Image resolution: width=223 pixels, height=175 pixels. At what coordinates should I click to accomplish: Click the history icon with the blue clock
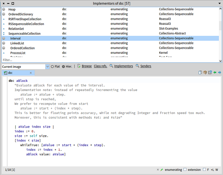coord(210,73)
